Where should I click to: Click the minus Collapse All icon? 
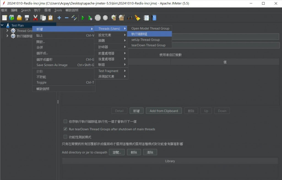click(x=67, y=18)
